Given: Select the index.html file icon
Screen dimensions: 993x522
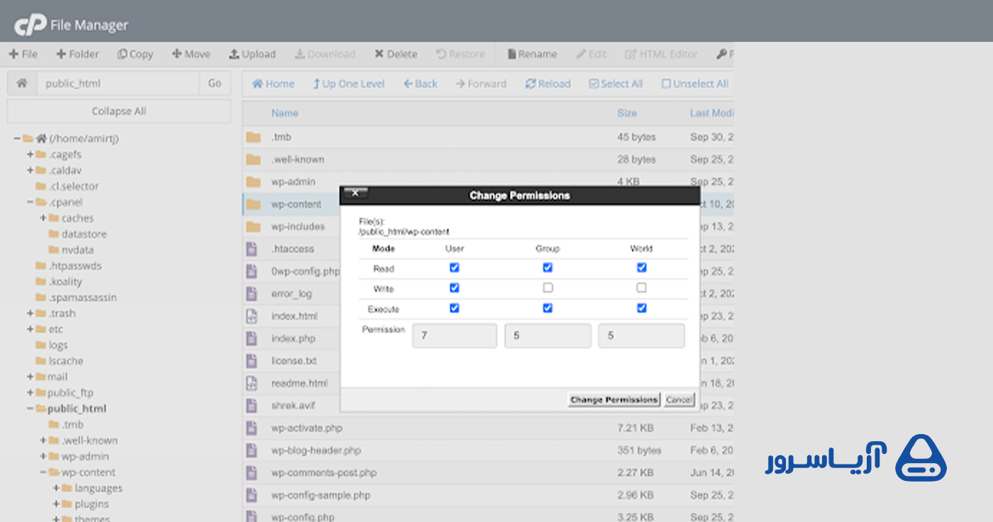Looking at the screenshot, I should pos(251,316).
